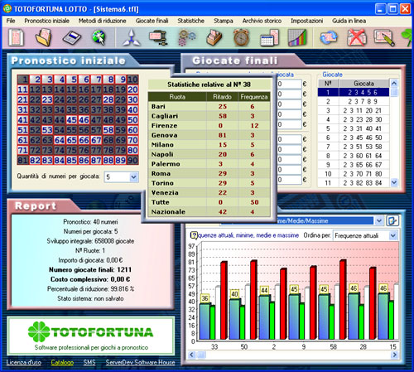Click the calendar with slips toolbar icon
414x372 pixels.
(x=270, y=37)
